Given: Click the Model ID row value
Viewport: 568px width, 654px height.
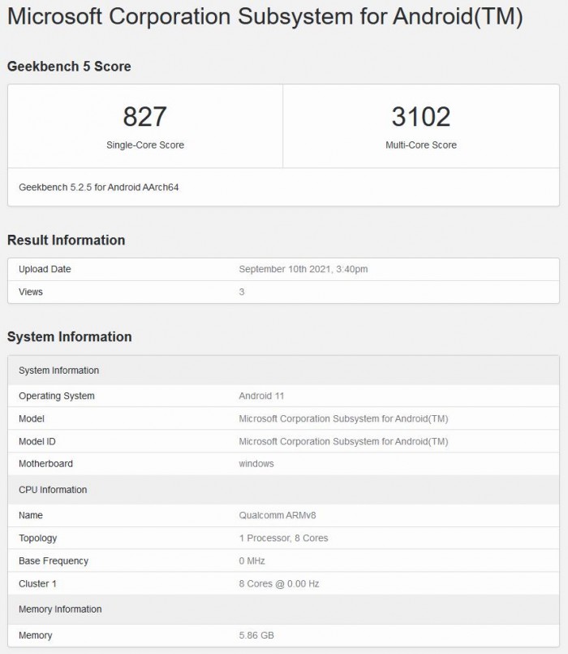Looking at the screenshot, I should click(343, 441).
